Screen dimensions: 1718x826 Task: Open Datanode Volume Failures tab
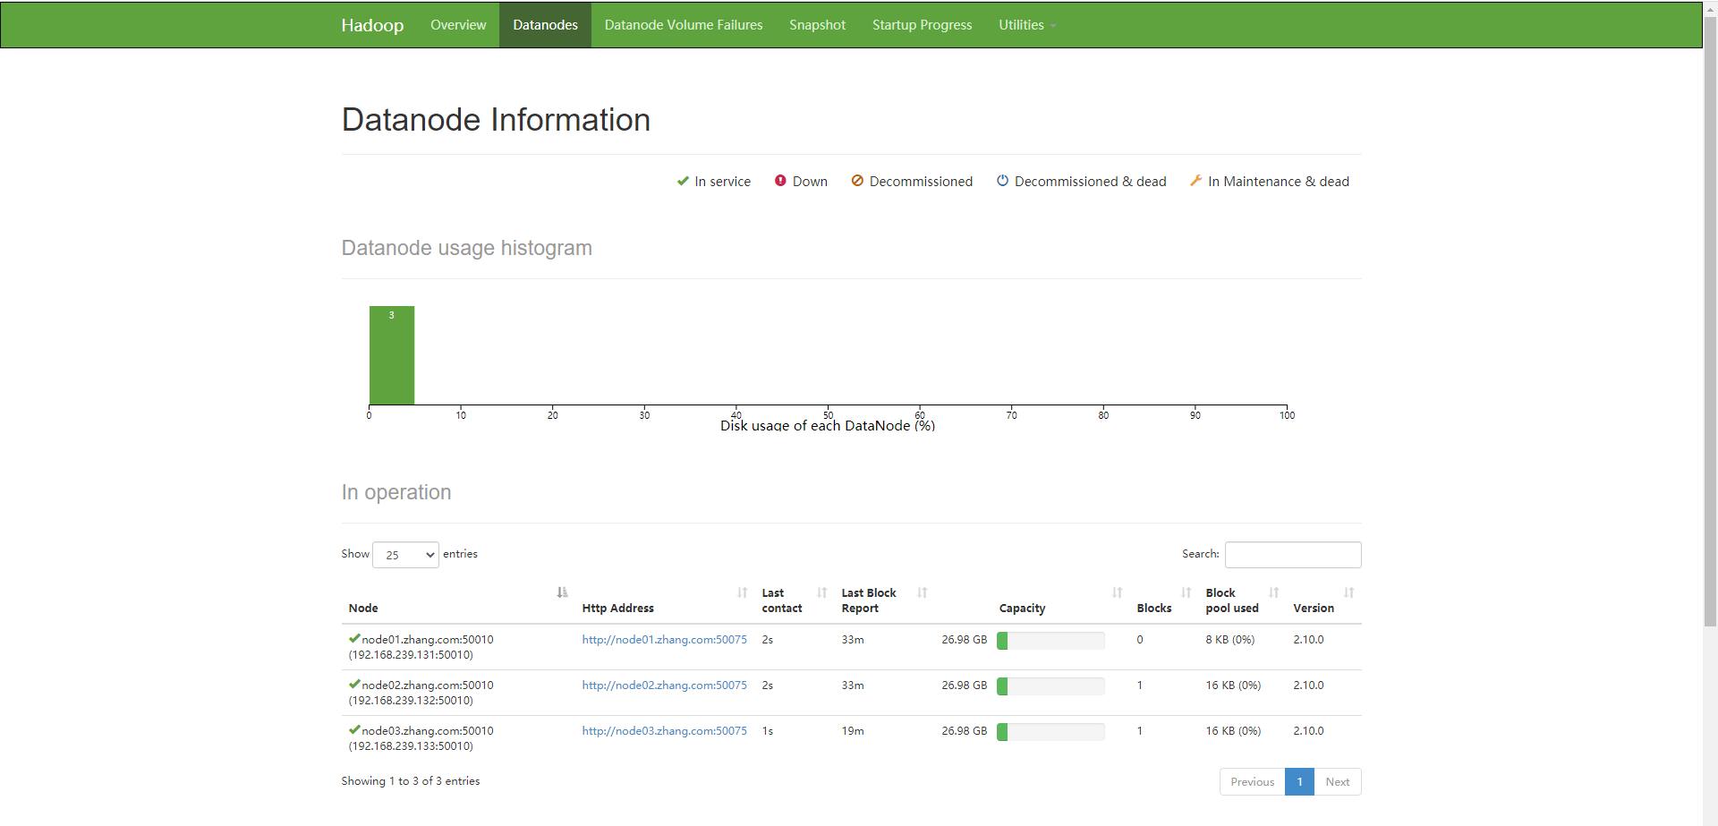pos(684,25)
